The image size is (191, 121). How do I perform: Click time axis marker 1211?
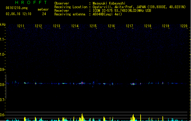click(21, 26)
